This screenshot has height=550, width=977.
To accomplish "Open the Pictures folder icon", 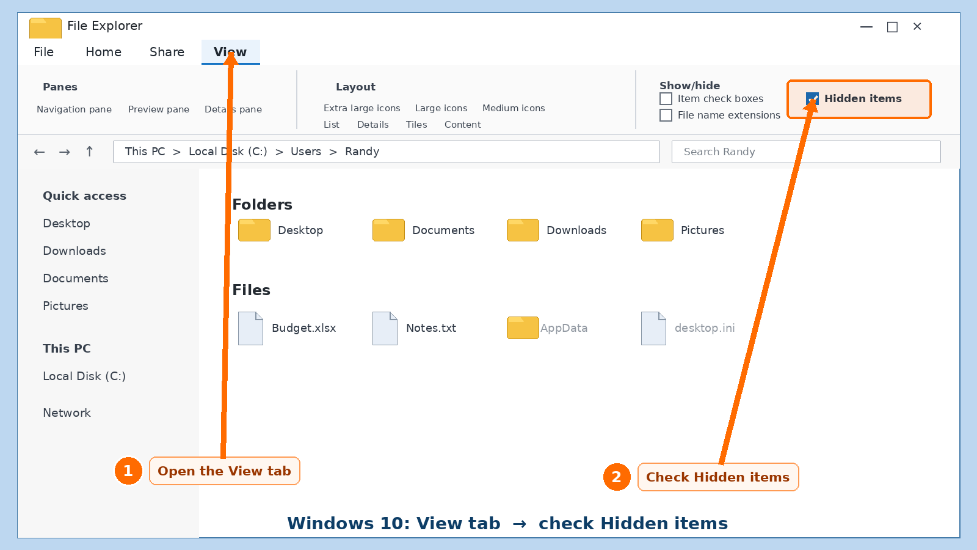I will click(x=657, y=230).
